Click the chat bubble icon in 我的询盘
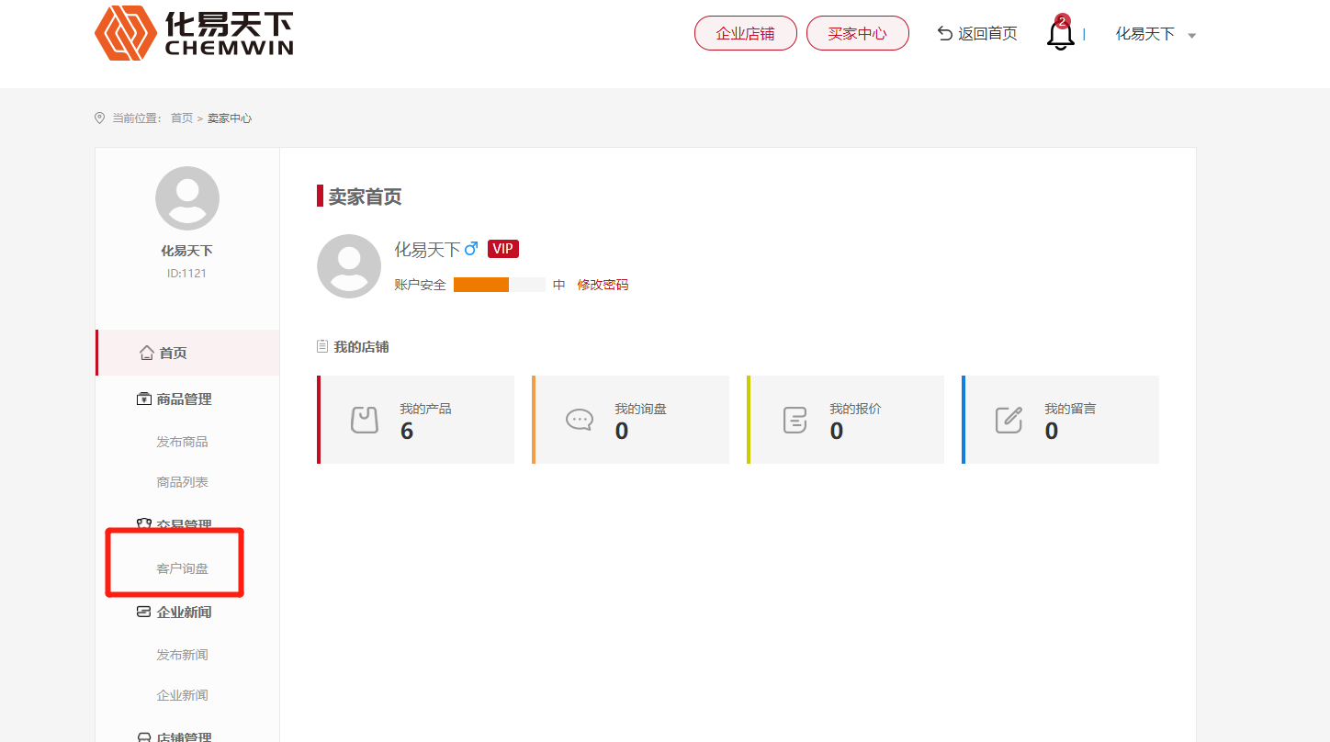Screen dimensions: 1330x742 point(580,420)
